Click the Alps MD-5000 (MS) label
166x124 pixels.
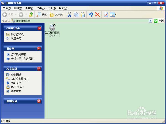coord(52,34)
